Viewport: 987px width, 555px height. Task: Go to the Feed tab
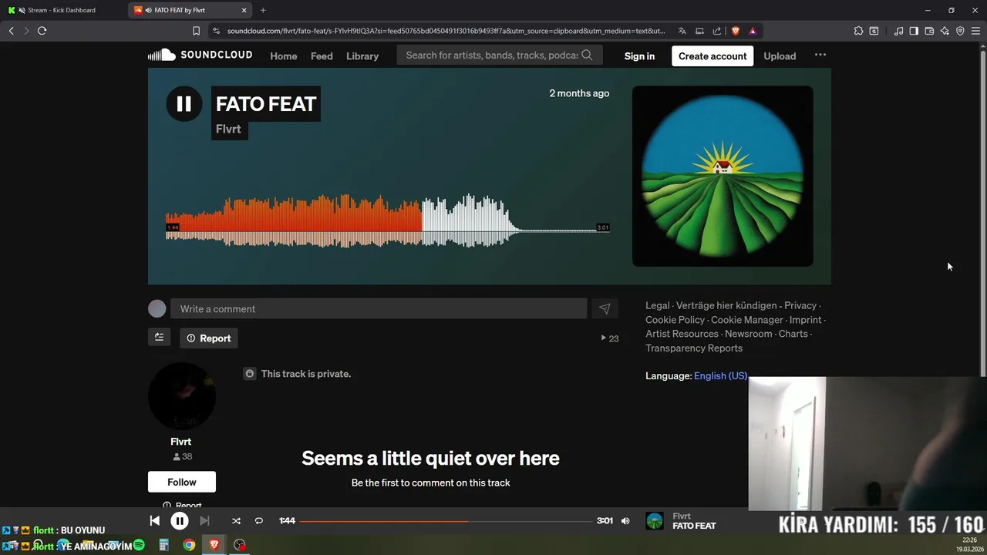pyautogui.click(x=322, y=55)
